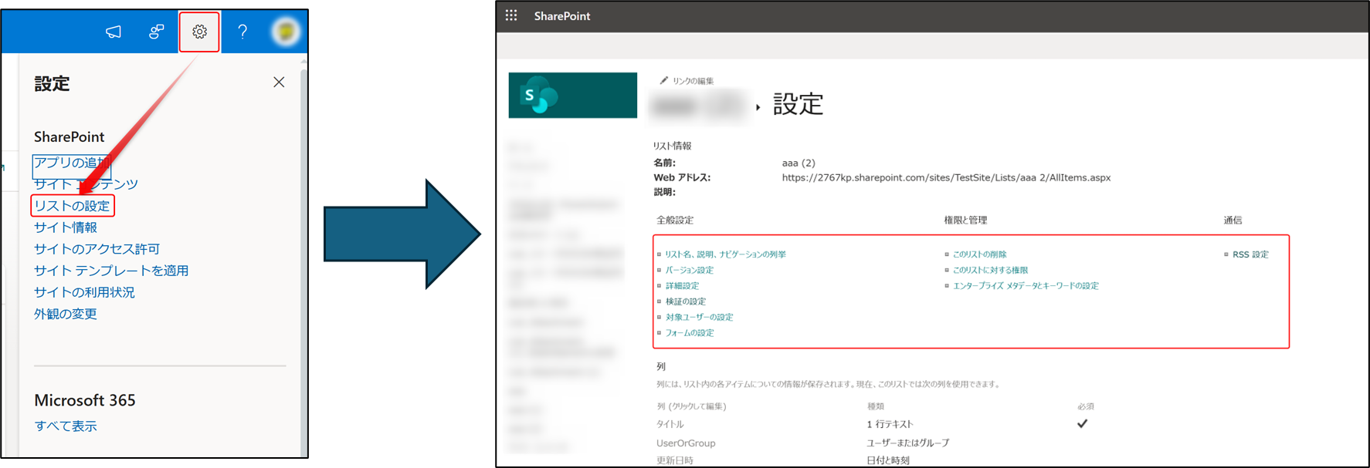This screenshot has width=1370, height=468.
Task: Open リストの設定 link
Action: tap(72, 206)
